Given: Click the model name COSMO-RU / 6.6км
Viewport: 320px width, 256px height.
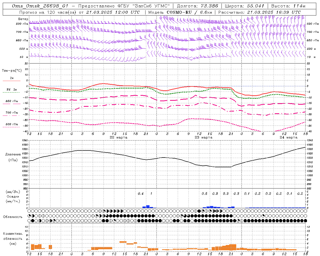Looking at the screenshot, I should 189,12.
